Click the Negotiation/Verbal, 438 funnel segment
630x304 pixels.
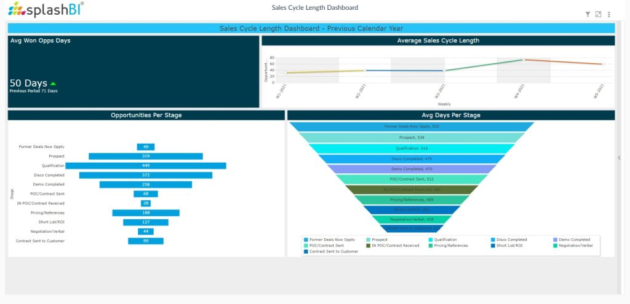[412, 219]
